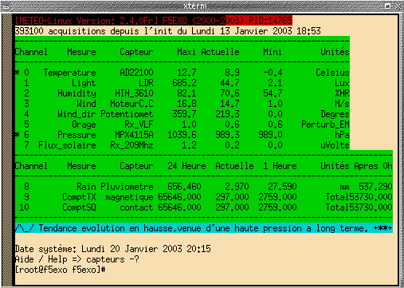Click the Apres 0h column header
The width and height of the screenshot is (404, 288).
click(x=373, y=166)
